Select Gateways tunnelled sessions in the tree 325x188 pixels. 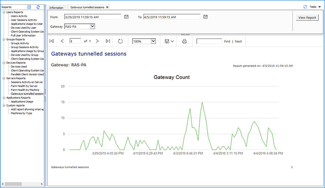27,94
